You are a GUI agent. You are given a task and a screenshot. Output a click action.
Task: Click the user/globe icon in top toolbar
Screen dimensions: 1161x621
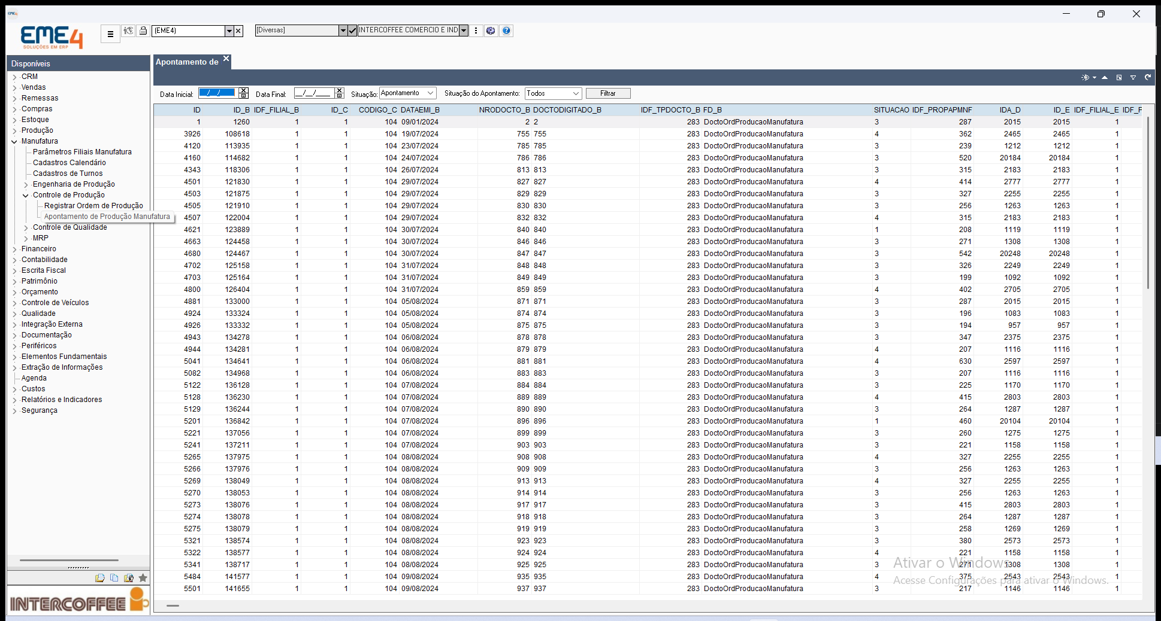click(x=128, y=31)
